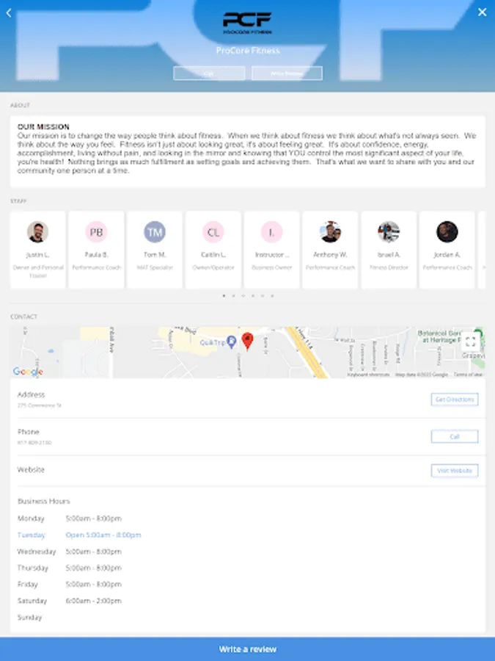Jump to the last staff carousel page dot
The image size is (495, 661).
[272, 296]
